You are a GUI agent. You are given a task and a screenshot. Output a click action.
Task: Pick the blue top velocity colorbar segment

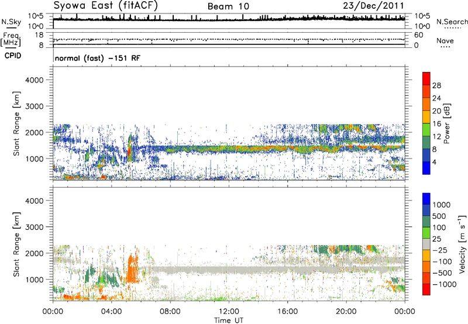426,199
